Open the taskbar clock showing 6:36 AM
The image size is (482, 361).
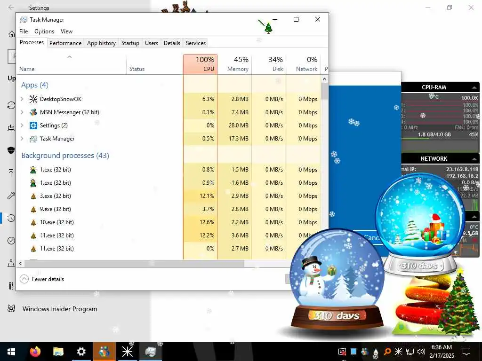click(442, 352)
